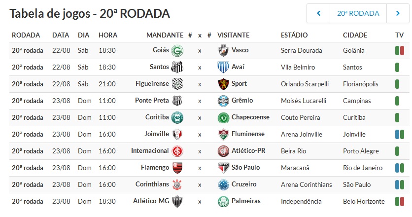Click the MANDANTE column header
Screen dimensions: 412x217
(165, 35)
